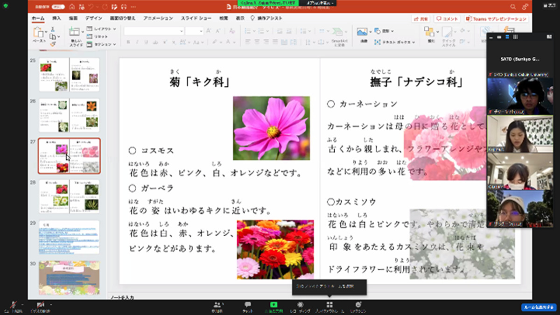Toggle the Zoom video camera on
Image resolution: width=560 pixels, height=315 pixels.
tap(40, 305)
